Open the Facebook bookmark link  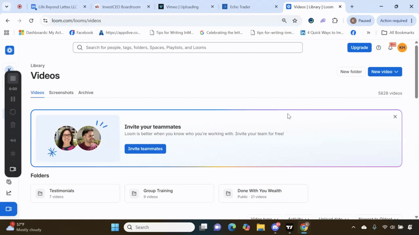[81, 33]
